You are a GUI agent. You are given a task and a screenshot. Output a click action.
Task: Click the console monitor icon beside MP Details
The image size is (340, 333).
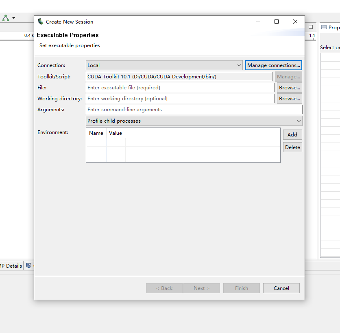coord(29,266)
